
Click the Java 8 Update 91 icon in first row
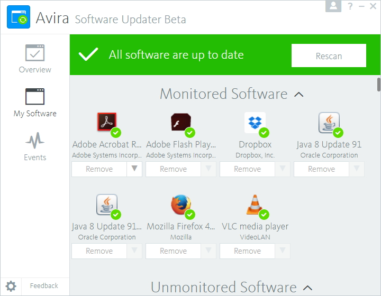point(329,122)
